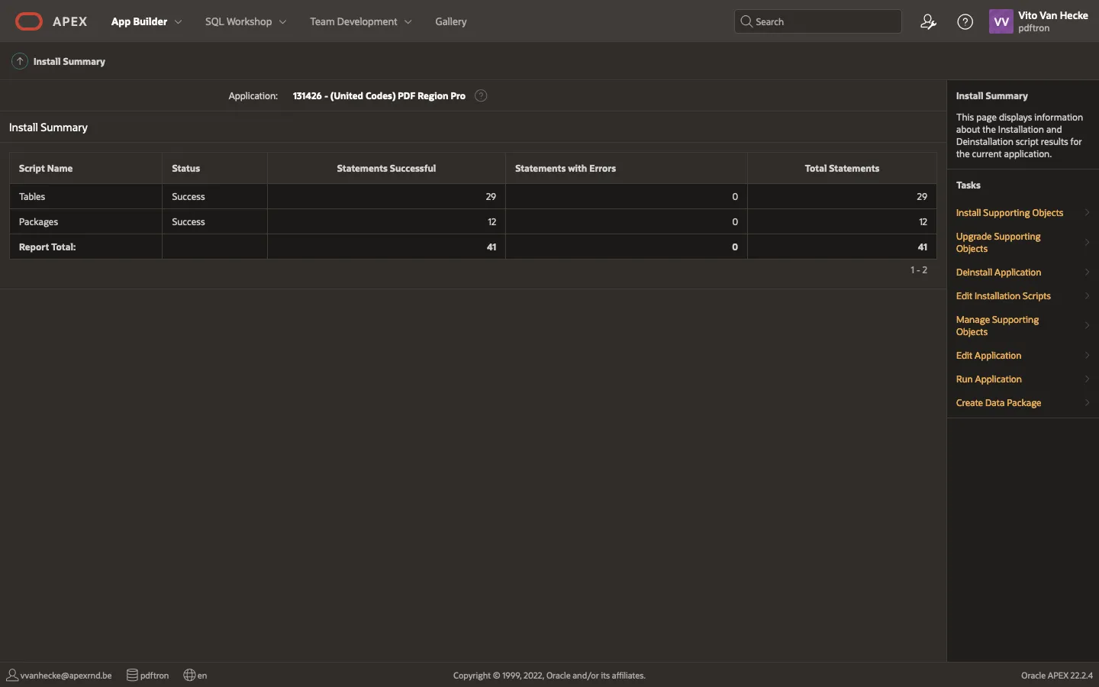Expand the SQL Workshop dropdown arrow
The width and height of the screenshot is (1099, 687).
tap(283, 22)
